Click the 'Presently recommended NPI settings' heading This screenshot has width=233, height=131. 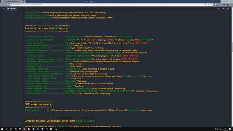coord(47,28)
